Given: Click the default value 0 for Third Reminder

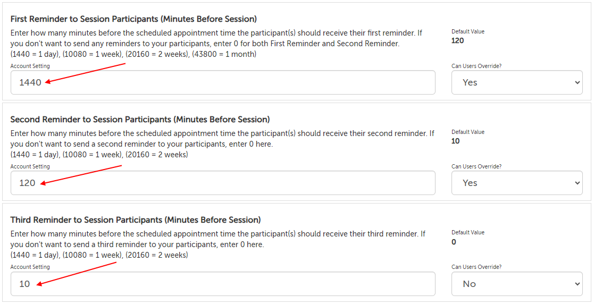Looking at the screenshot, I should pyautogui.click(x=454, y=242).
